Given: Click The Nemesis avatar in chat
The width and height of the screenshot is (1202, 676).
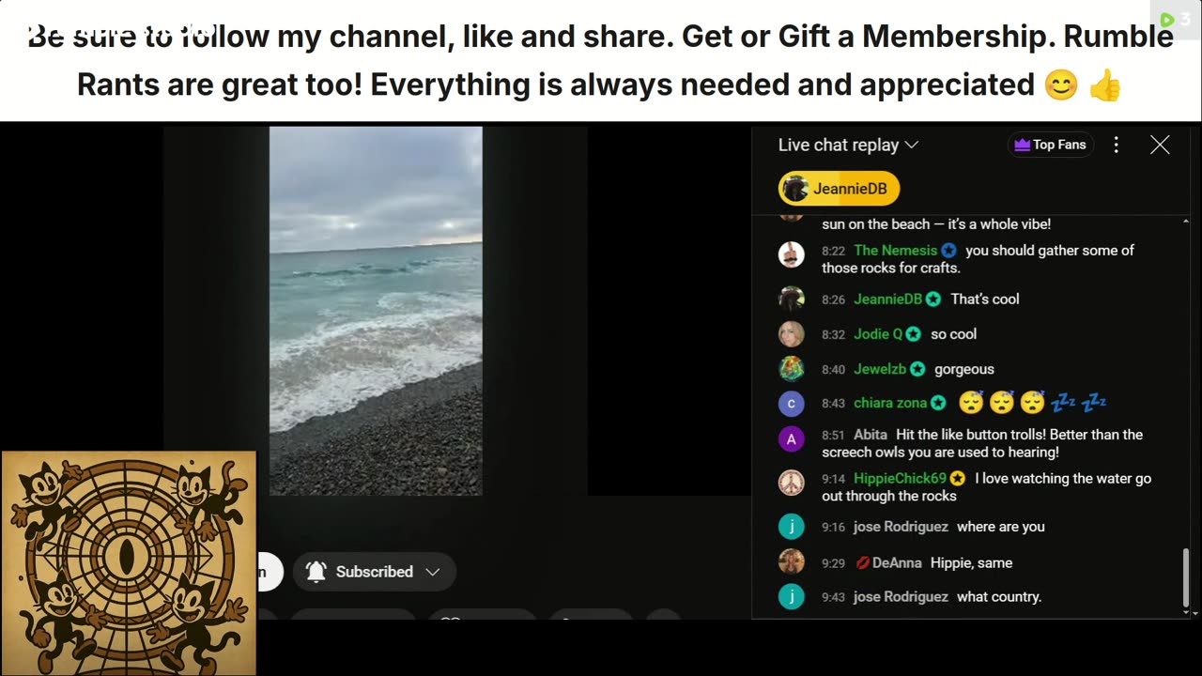Looking at the screenshot, I should pyautogui.click(x=792, y=253).
